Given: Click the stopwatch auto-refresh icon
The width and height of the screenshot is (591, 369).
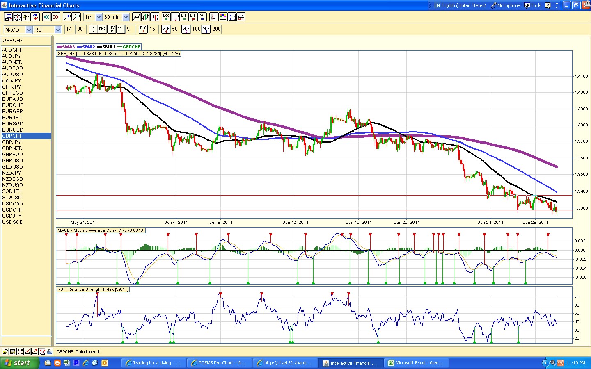Looking at the screenshot, I should (x=17, y=17).
